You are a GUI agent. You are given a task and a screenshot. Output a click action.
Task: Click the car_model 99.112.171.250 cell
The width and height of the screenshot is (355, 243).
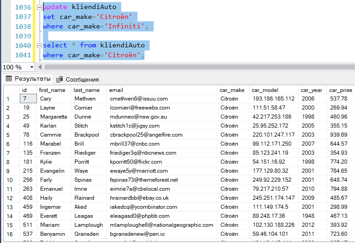[274, 144]
